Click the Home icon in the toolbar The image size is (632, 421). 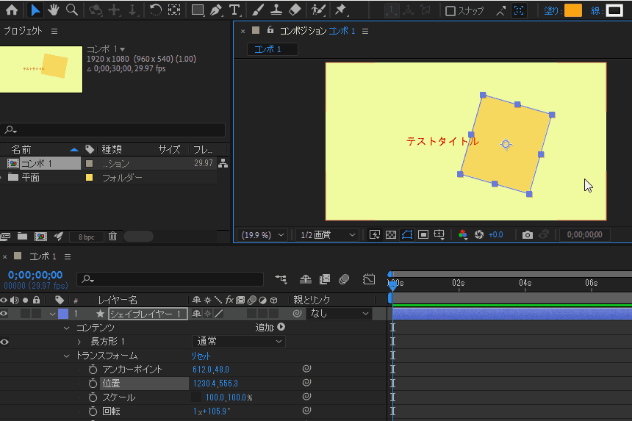coord(12,10)
